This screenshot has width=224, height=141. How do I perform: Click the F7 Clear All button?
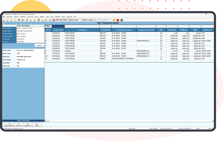pyautogui.click(x=19, y=125)
